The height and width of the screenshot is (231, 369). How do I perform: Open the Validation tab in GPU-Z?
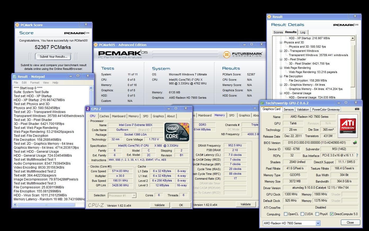tap(303, 110)
